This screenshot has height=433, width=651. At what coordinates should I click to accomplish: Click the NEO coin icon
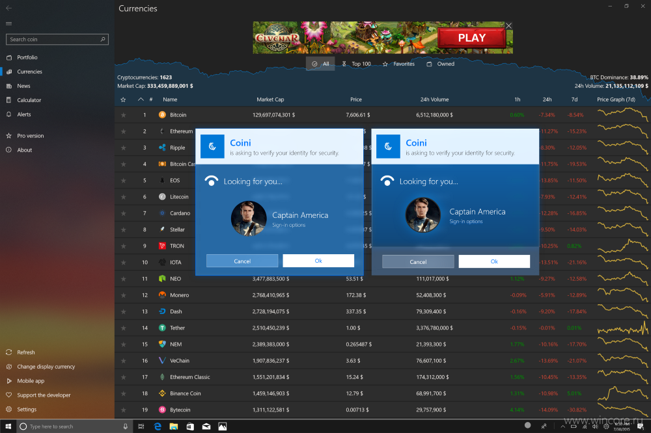tap(162, 279)
